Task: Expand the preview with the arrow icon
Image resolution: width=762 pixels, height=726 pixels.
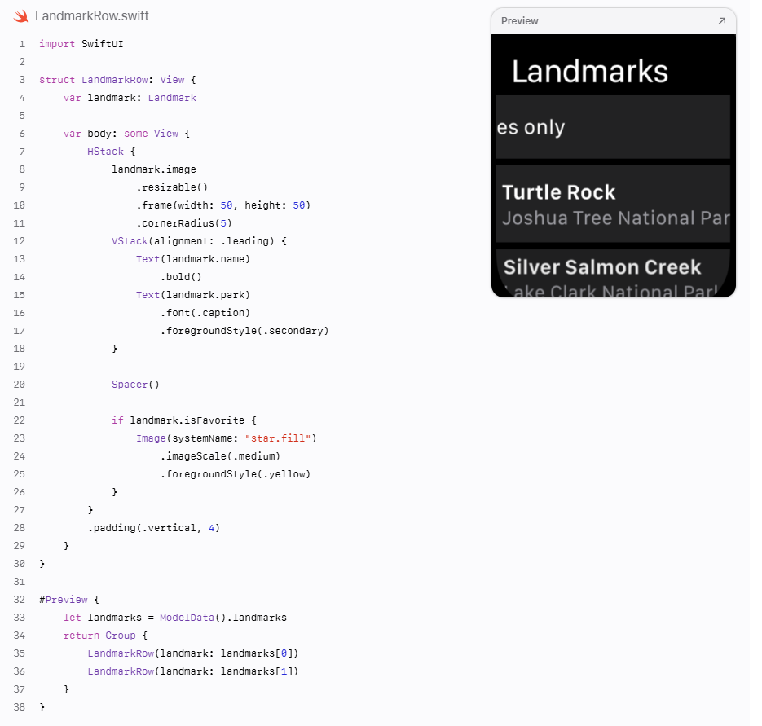Action: [x=722, y=21]
